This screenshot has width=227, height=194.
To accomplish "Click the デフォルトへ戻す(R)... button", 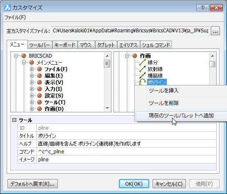I will [x=32, y=184].
